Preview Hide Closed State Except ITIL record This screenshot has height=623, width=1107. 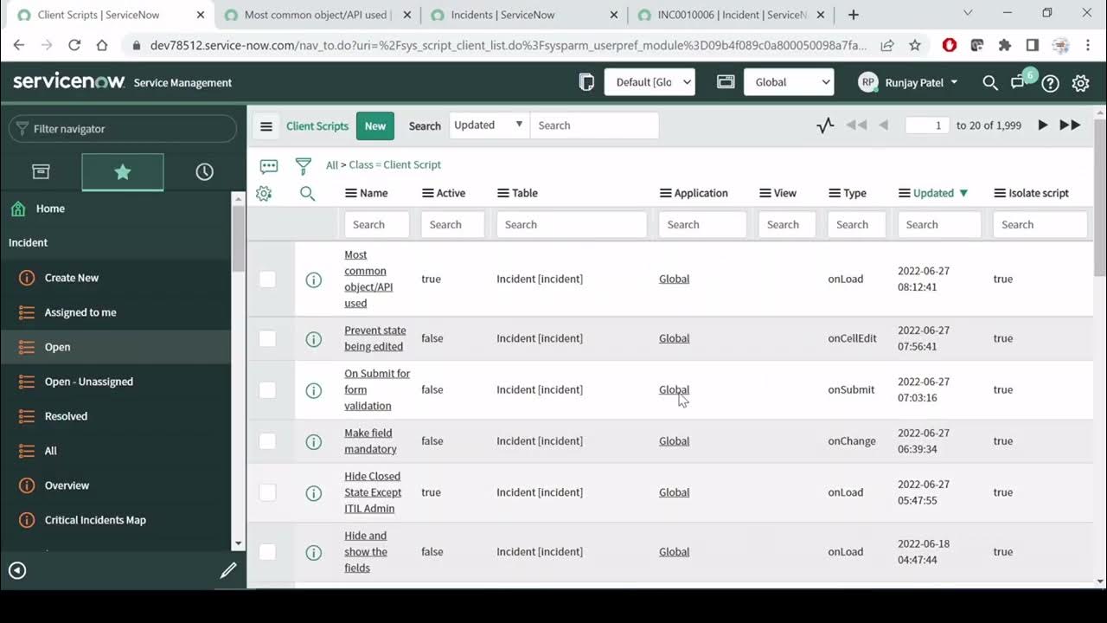314,493
